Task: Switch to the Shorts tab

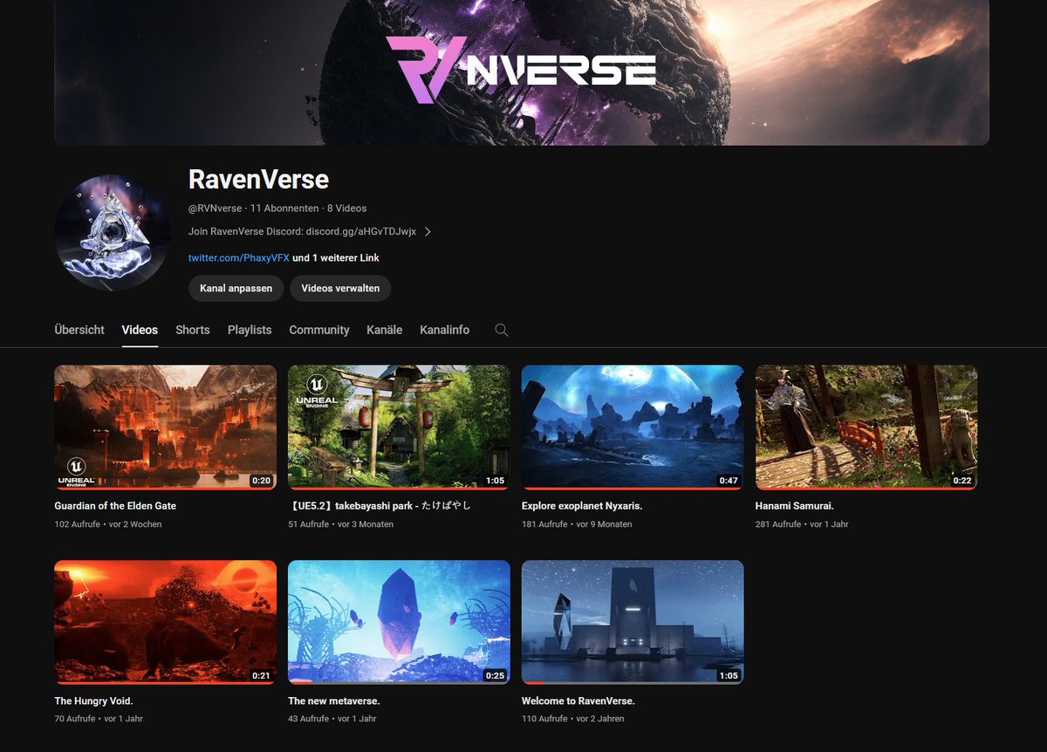Action: [x=192, y=330]
